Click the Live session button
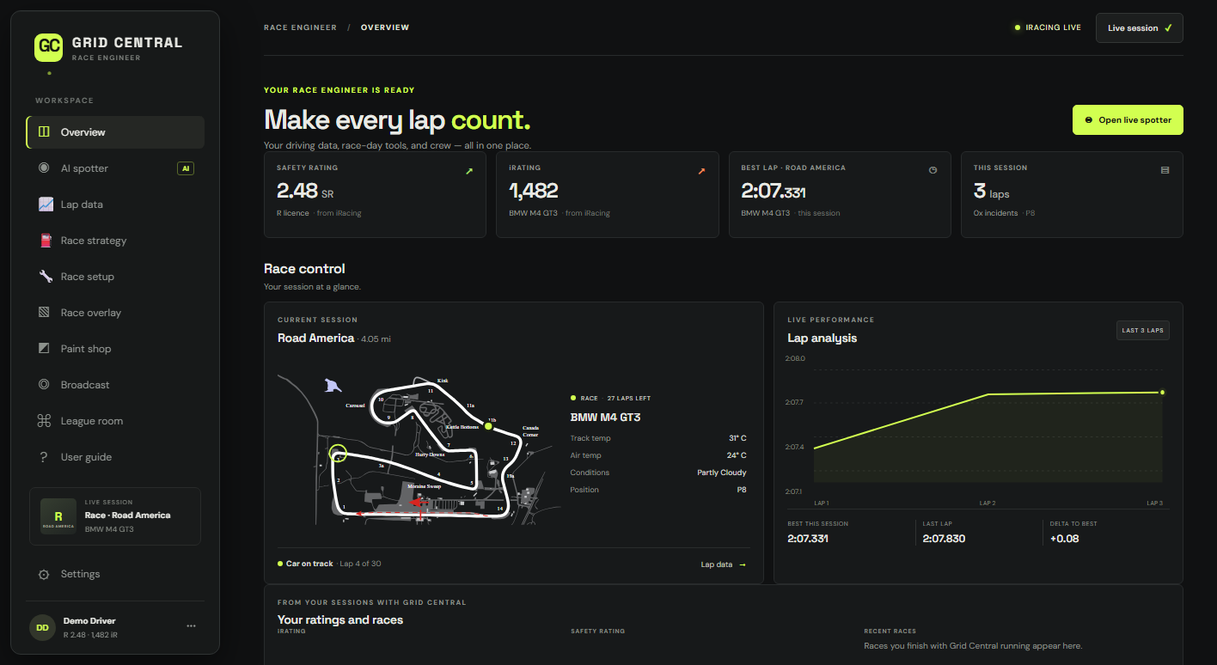The width and height of the screenshot is (1217, 665). (1140, 27)
